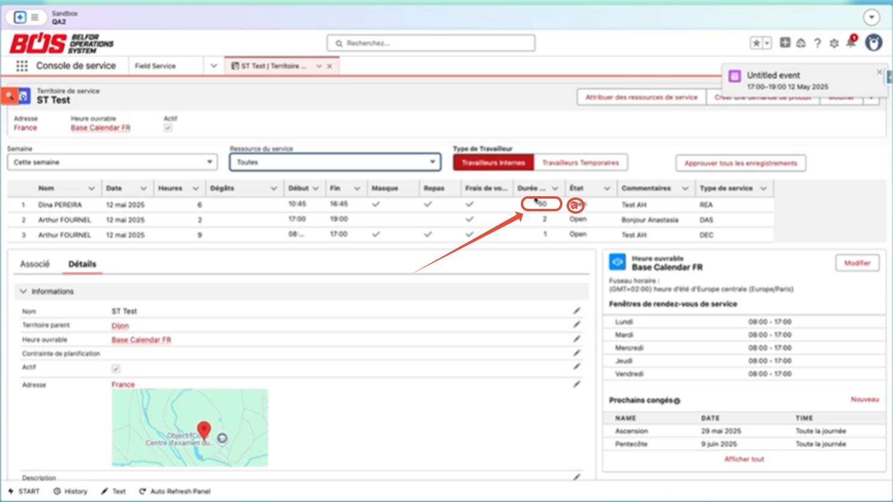The height and width of the screenshot is (502, 893).
Task: Open the setup gear menu
Action: pos(834,43)
